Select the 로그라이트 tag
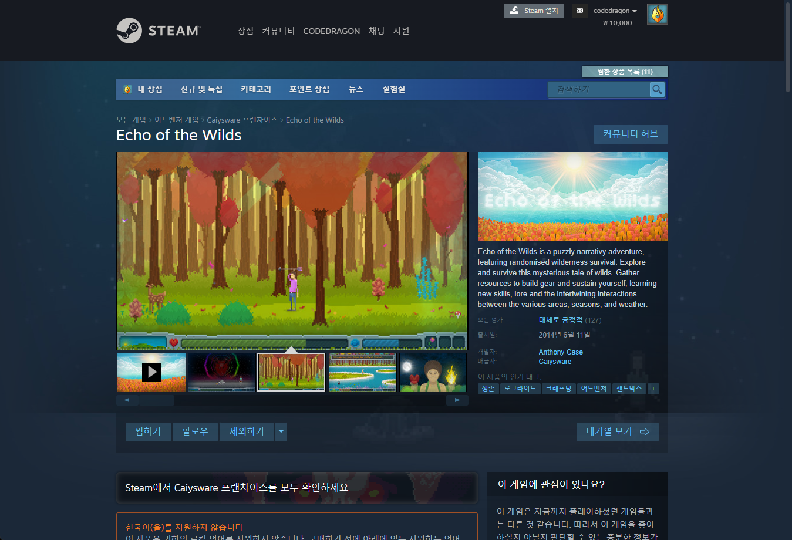 click(x=520, y=389)
